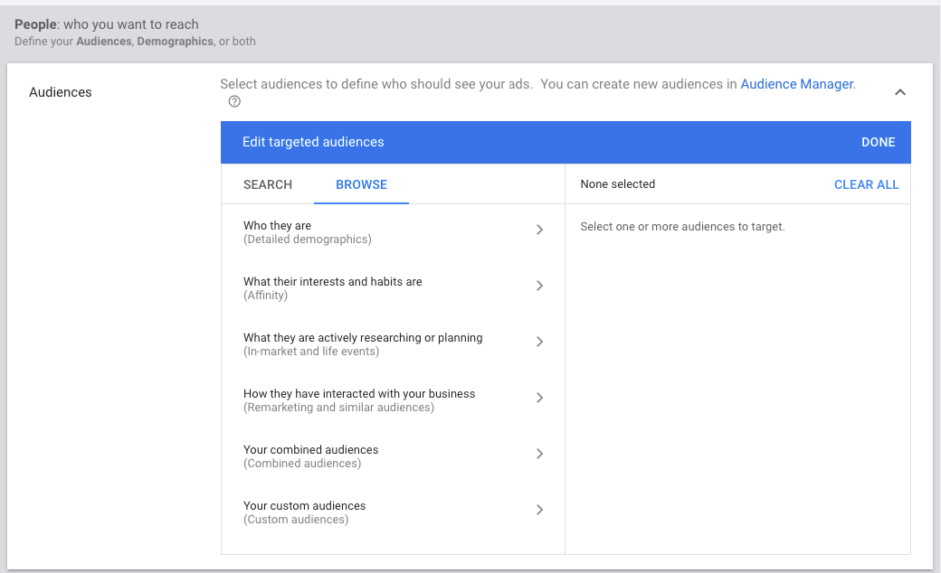Select the Who they are category label
The width and height of the screenshot is (941, 573).
[277, 226]
